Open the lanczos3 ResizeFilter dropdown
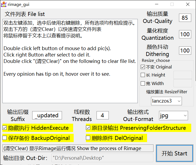 [166, 101]
